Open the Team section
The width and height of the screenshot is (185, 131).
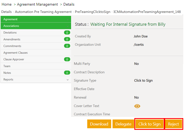[x=7, y=66]
